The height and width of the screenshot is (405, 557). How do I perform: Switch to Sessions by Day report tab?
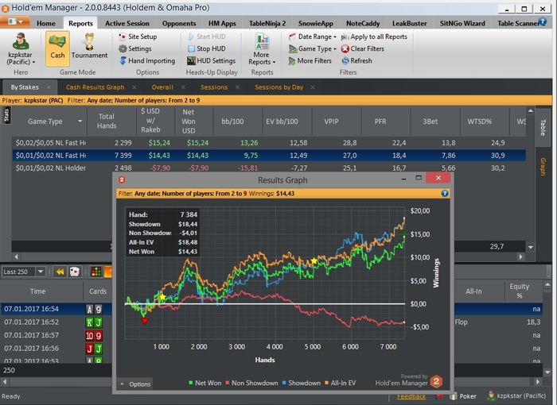click(278, 87)
